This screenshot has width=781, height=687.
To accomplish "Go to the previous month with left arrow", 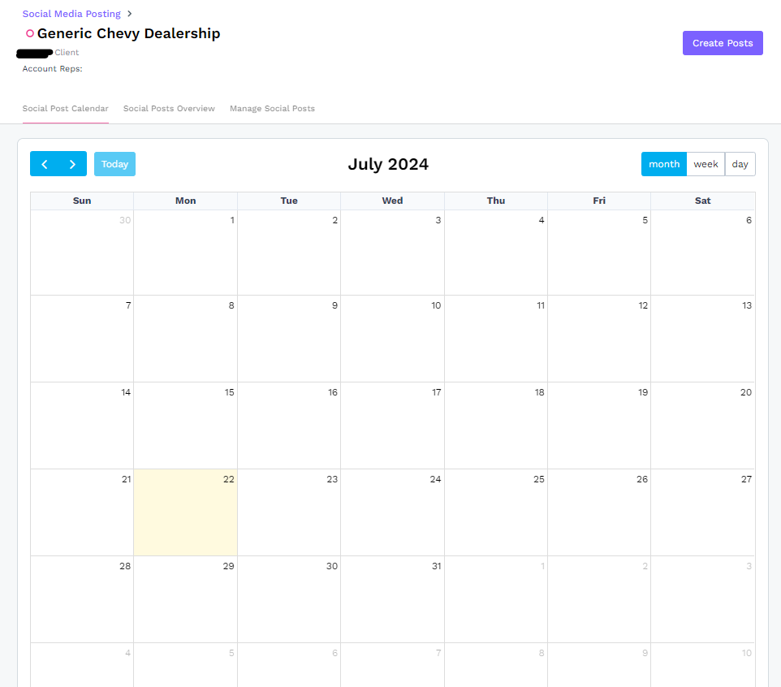I will 45,164.
